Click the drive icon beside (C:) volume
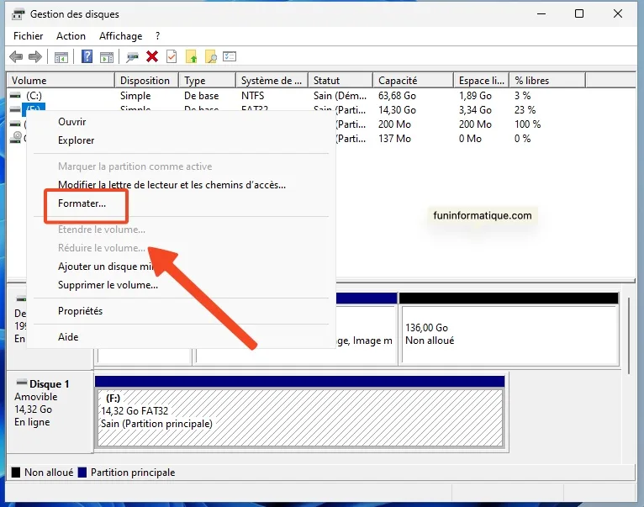 (x=15, y=95)
